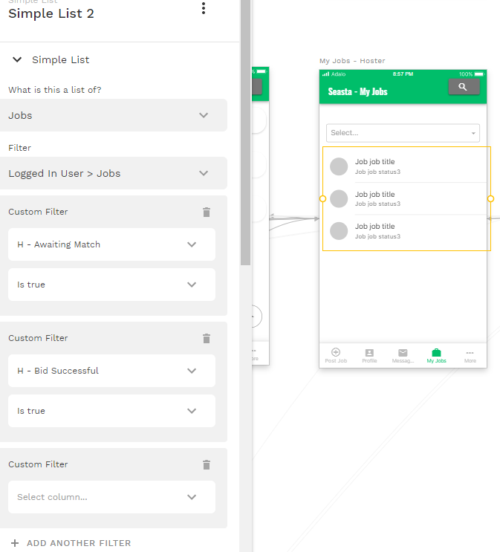500x552 pixels.
Task: Open the Select... dropdown in phone preview
Action: (x=403, y=133)
